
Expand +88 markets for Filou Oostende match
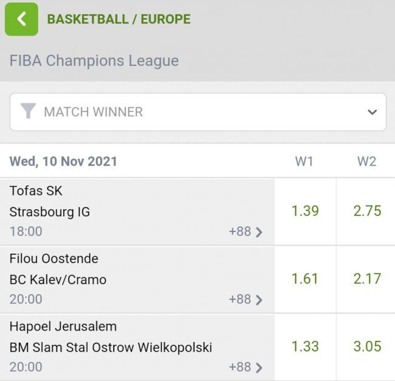point(246,299)
